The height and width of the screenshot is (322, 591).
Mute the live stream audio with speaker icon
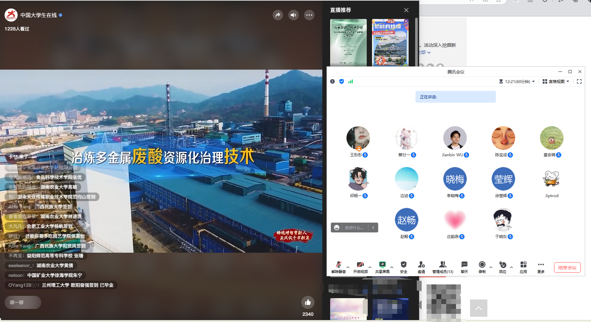click(x=293, y=15)
